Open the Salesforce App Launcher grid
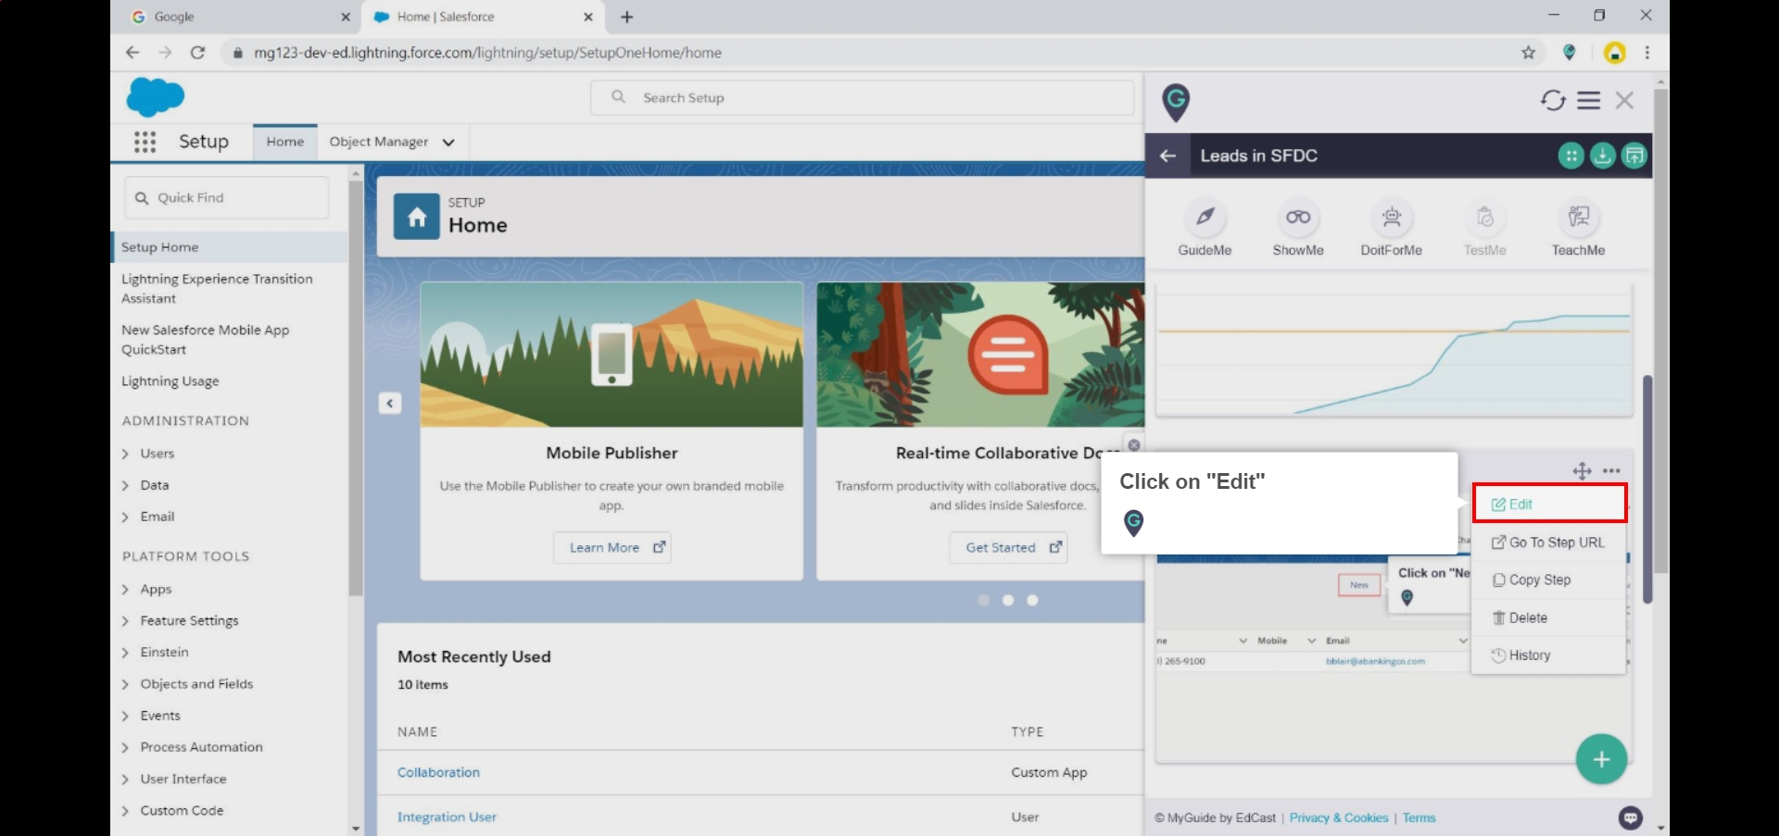The image size is (1779, 836). click(x=145, y=142)
